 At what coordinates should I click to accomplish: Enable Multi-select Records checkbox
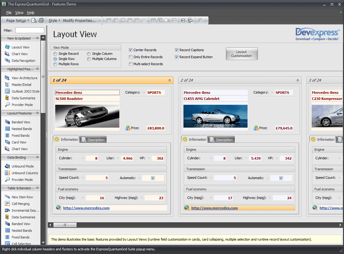[x=131, y=64]
